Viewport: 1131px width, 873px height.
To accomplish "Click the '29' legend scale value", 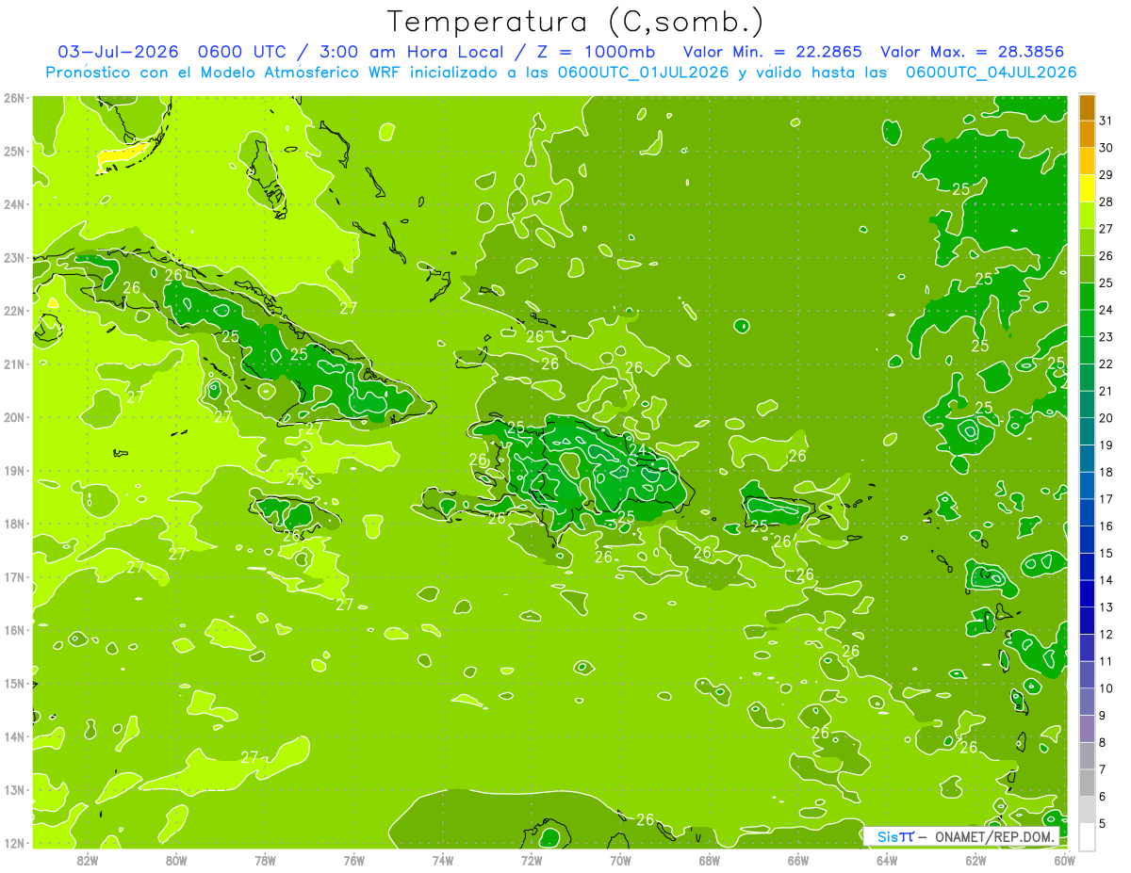I will click(1106, 175).
